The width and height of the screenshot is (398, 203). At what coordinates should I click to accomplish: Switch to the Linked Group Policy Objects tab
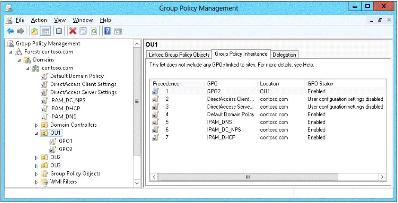tap(179, 55)
